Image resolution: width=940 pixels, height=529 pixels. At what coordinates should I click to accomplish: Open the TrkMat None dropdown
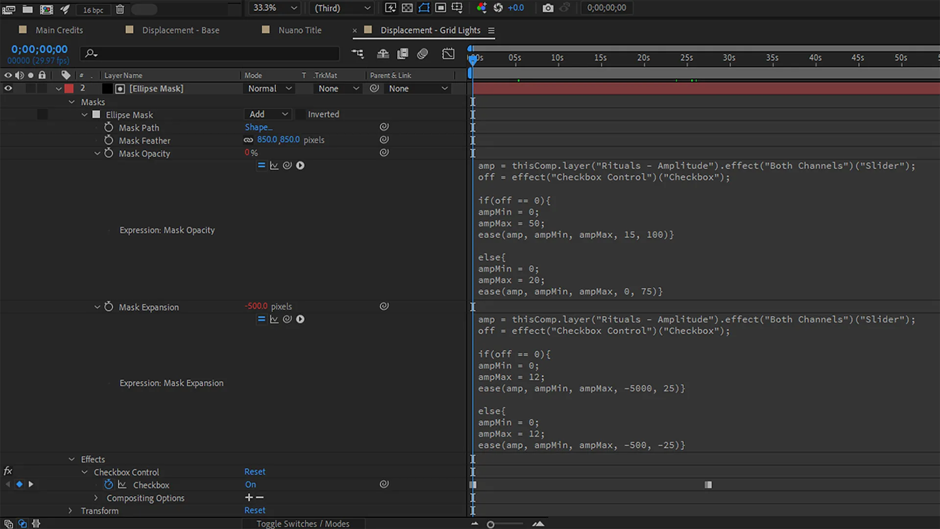point(337,89)
